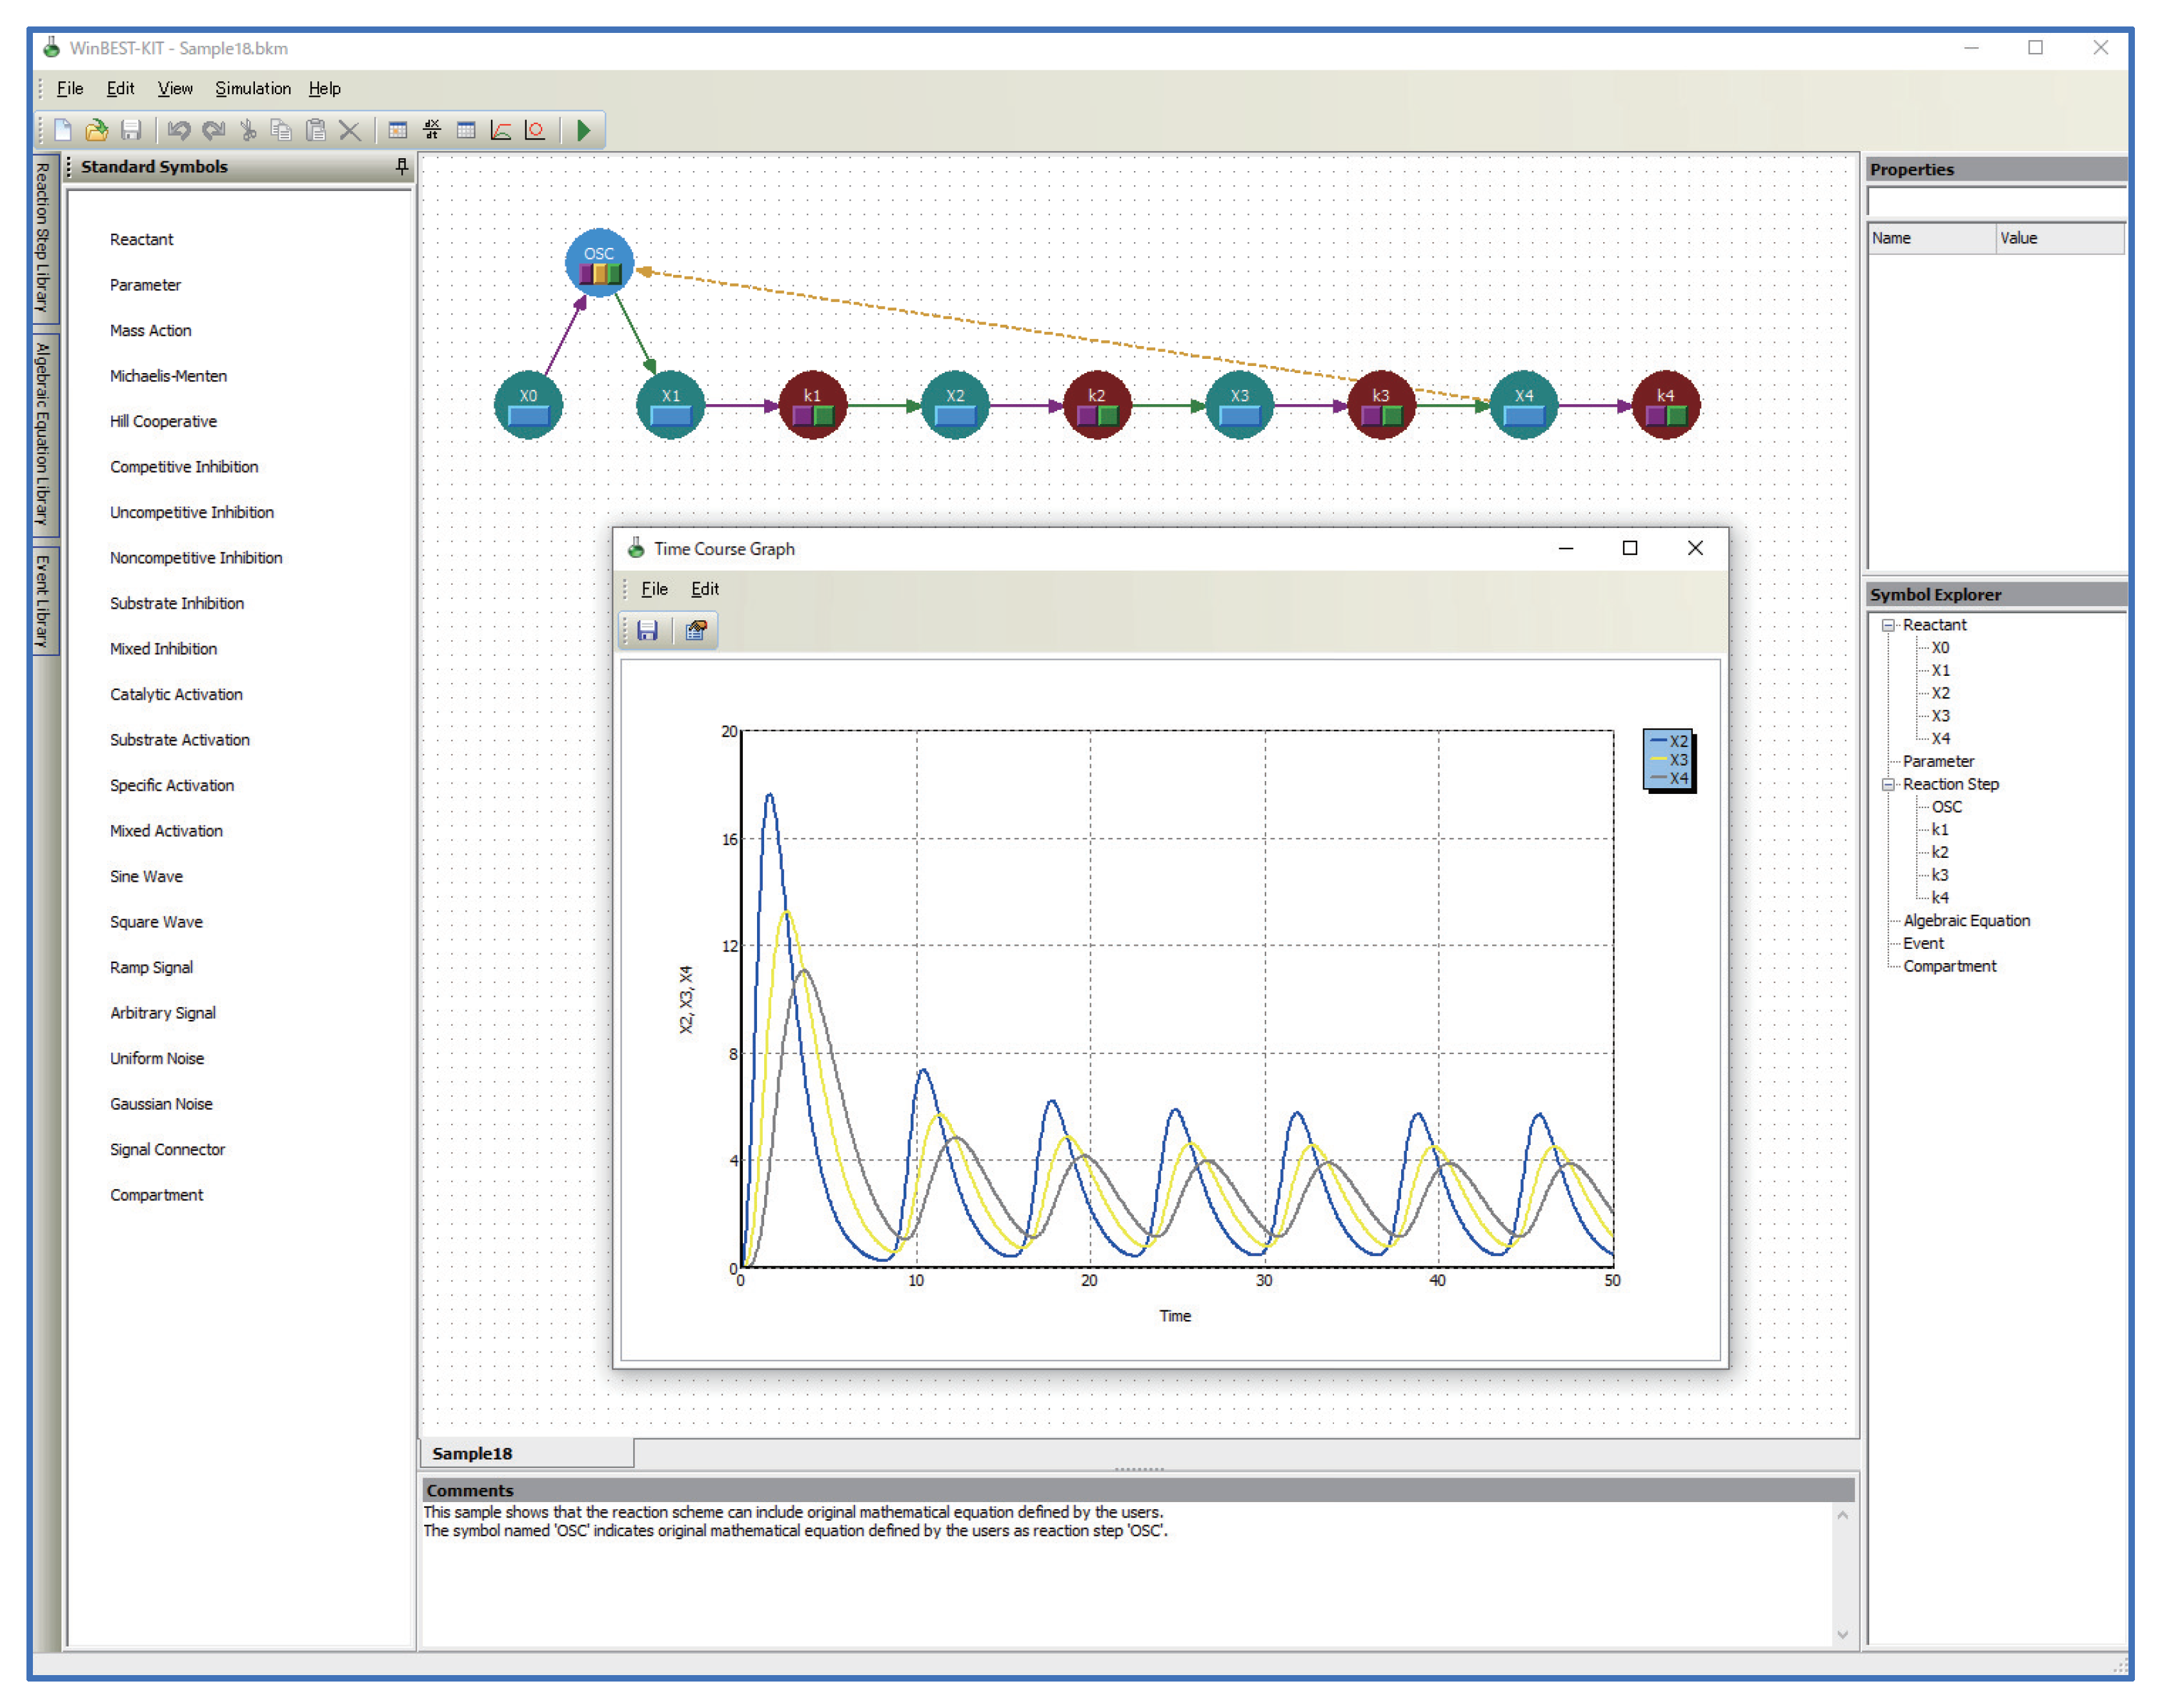Viewport: 2162px width, 1708px height.
Task: Toggle the pin on Standard Symbols panel
Action: click(402, 166)
